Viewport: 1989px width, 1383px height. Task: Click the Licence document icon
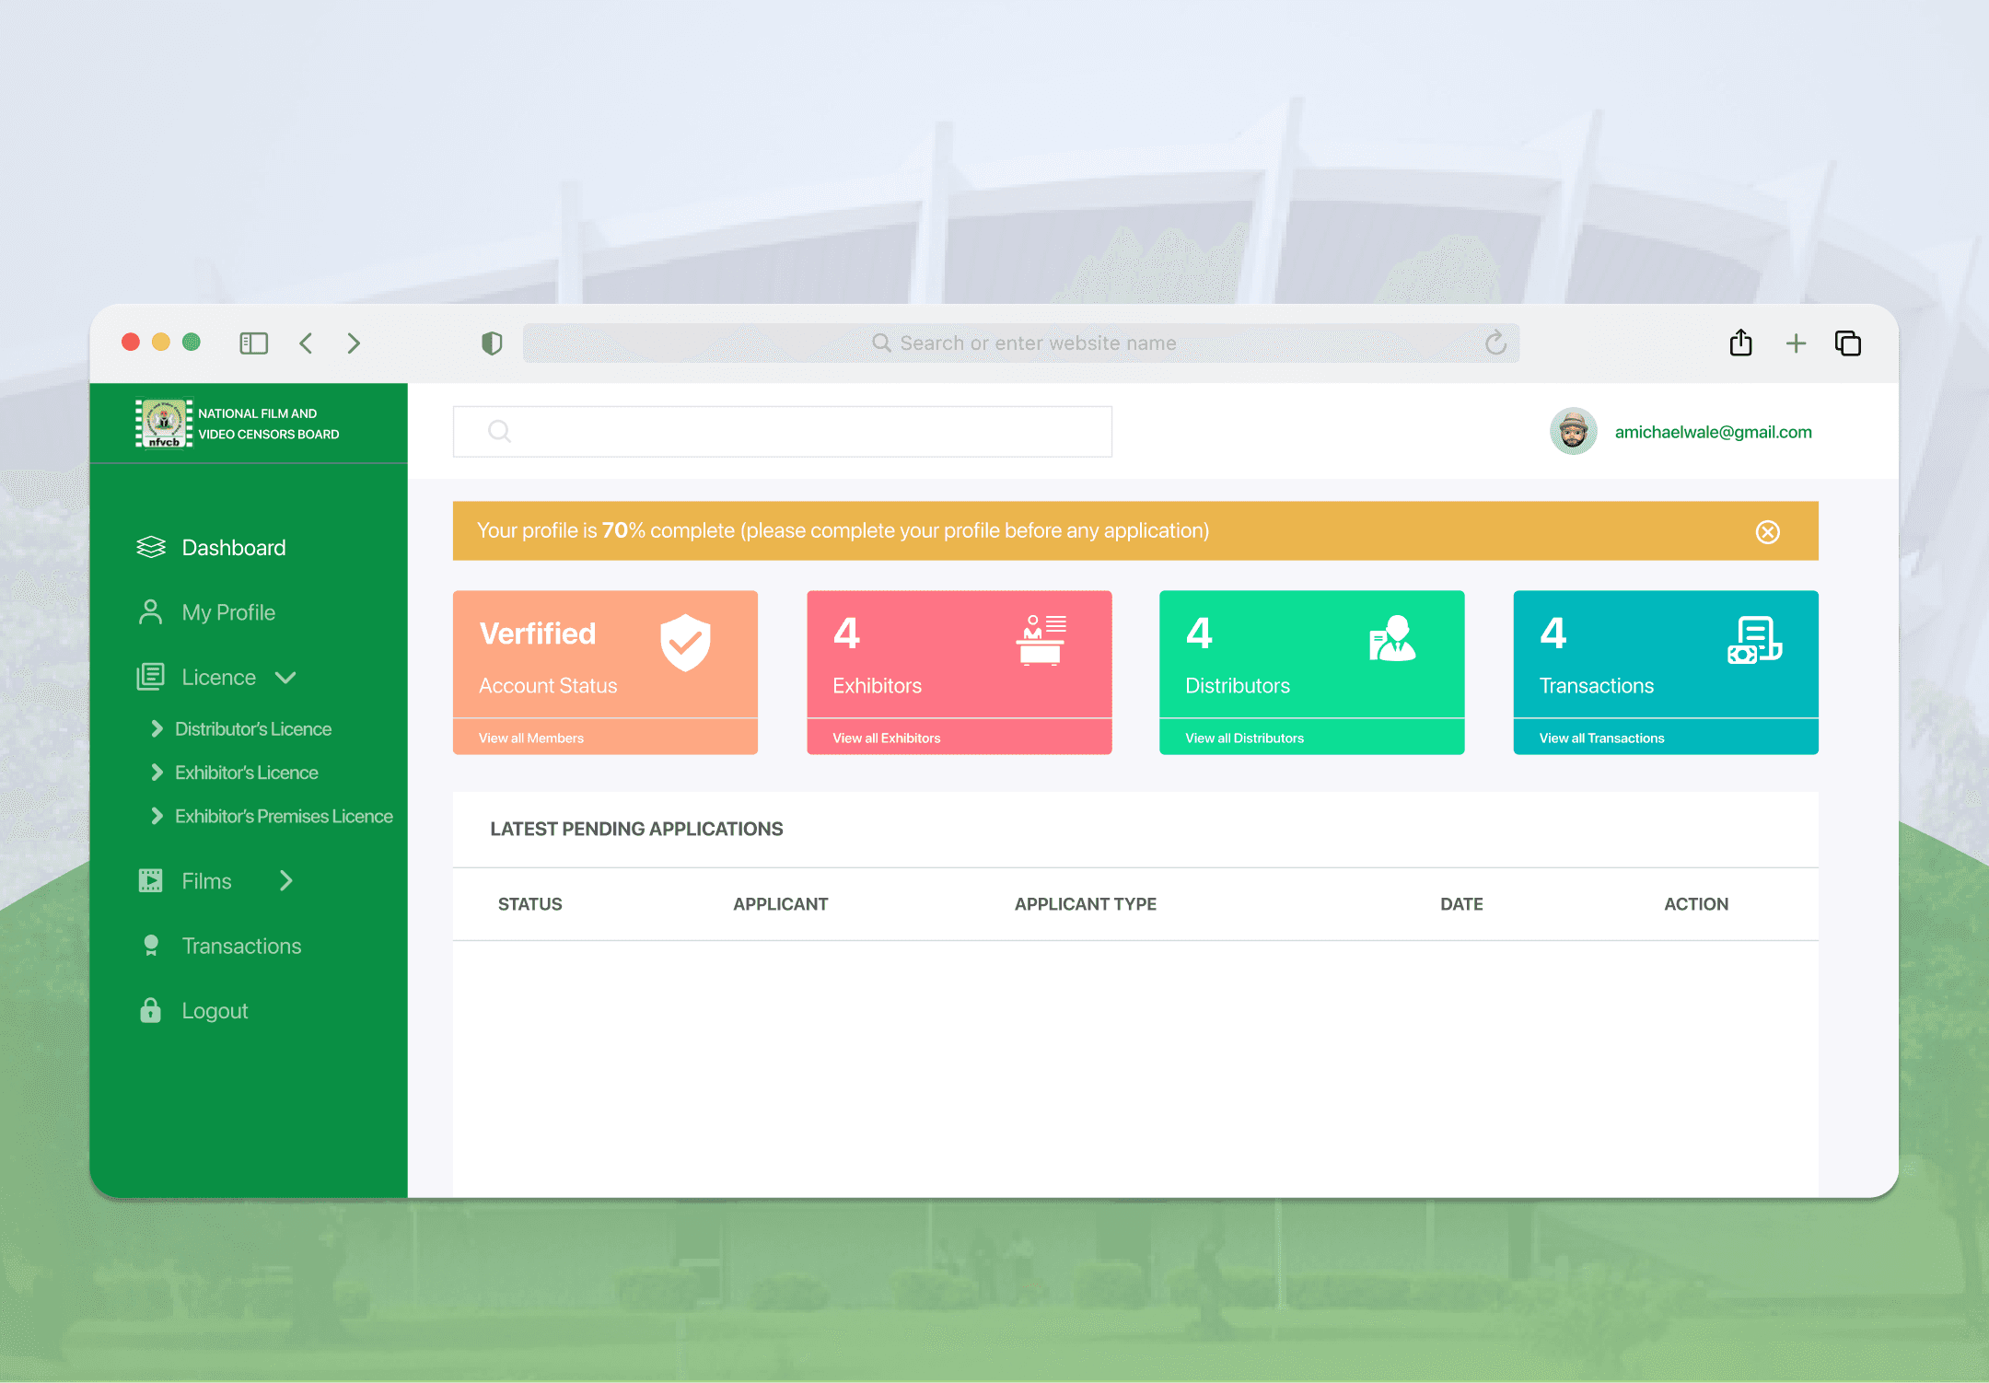[x=151, y=677]
